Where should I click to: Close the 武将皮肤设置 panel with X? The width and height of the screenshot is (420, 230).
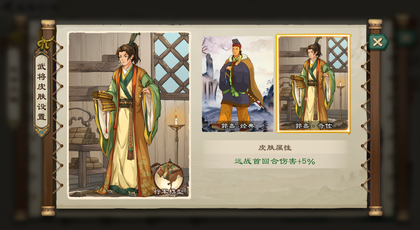pos(378,42)
